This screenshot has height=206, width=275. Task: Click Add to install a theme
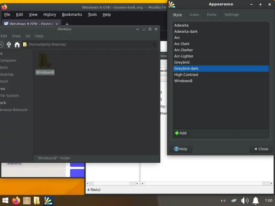[181, 133]
